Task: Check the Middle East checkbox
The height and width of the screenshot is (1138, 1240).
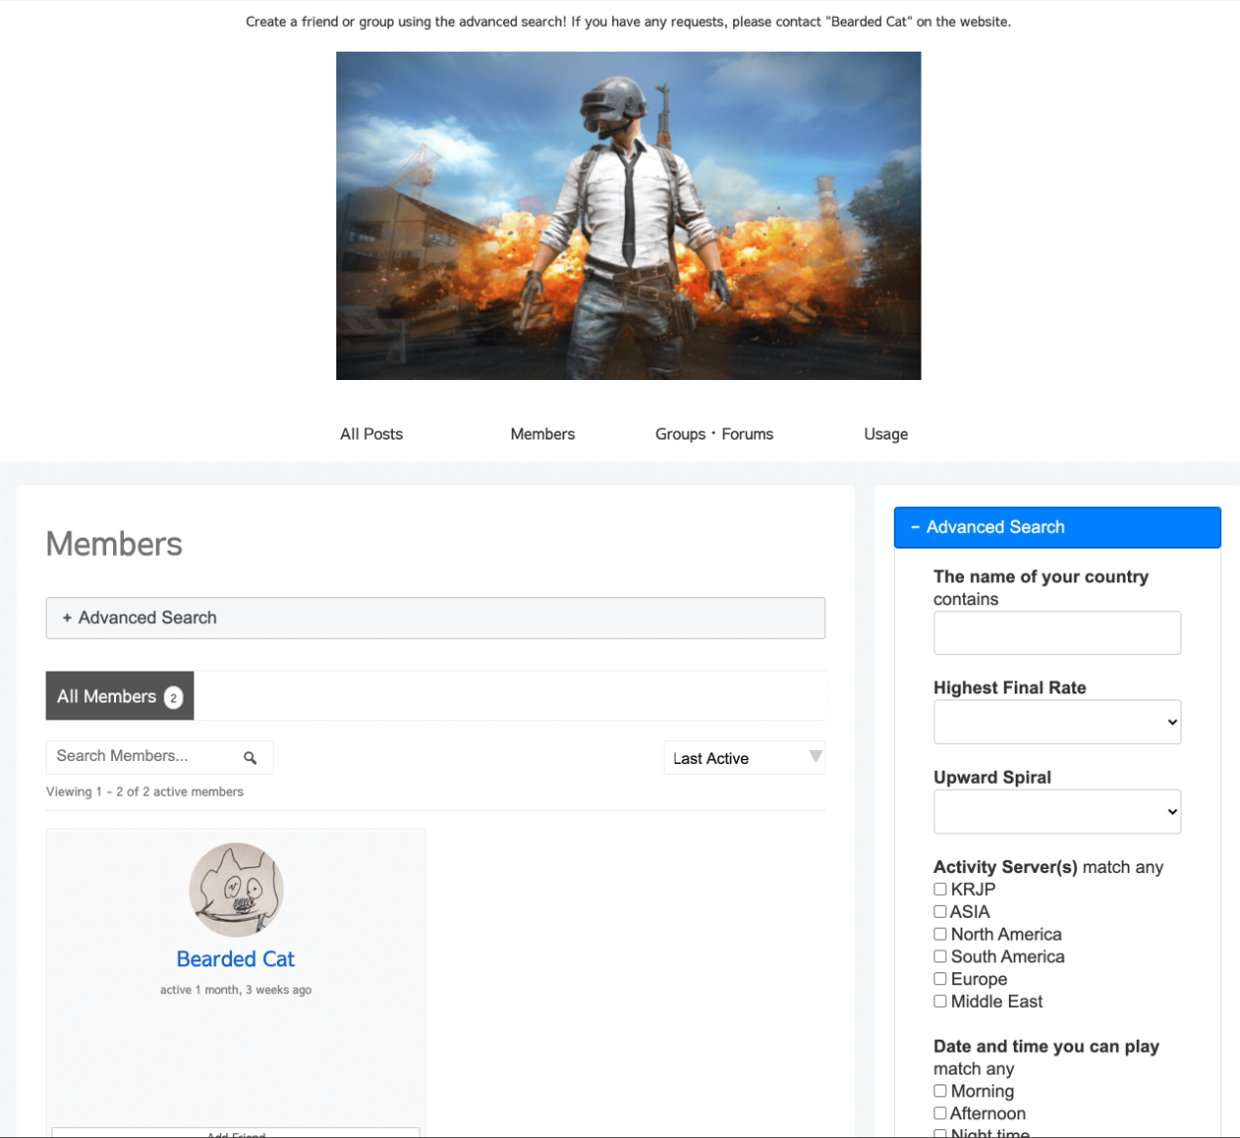Action: [939, 1002]
